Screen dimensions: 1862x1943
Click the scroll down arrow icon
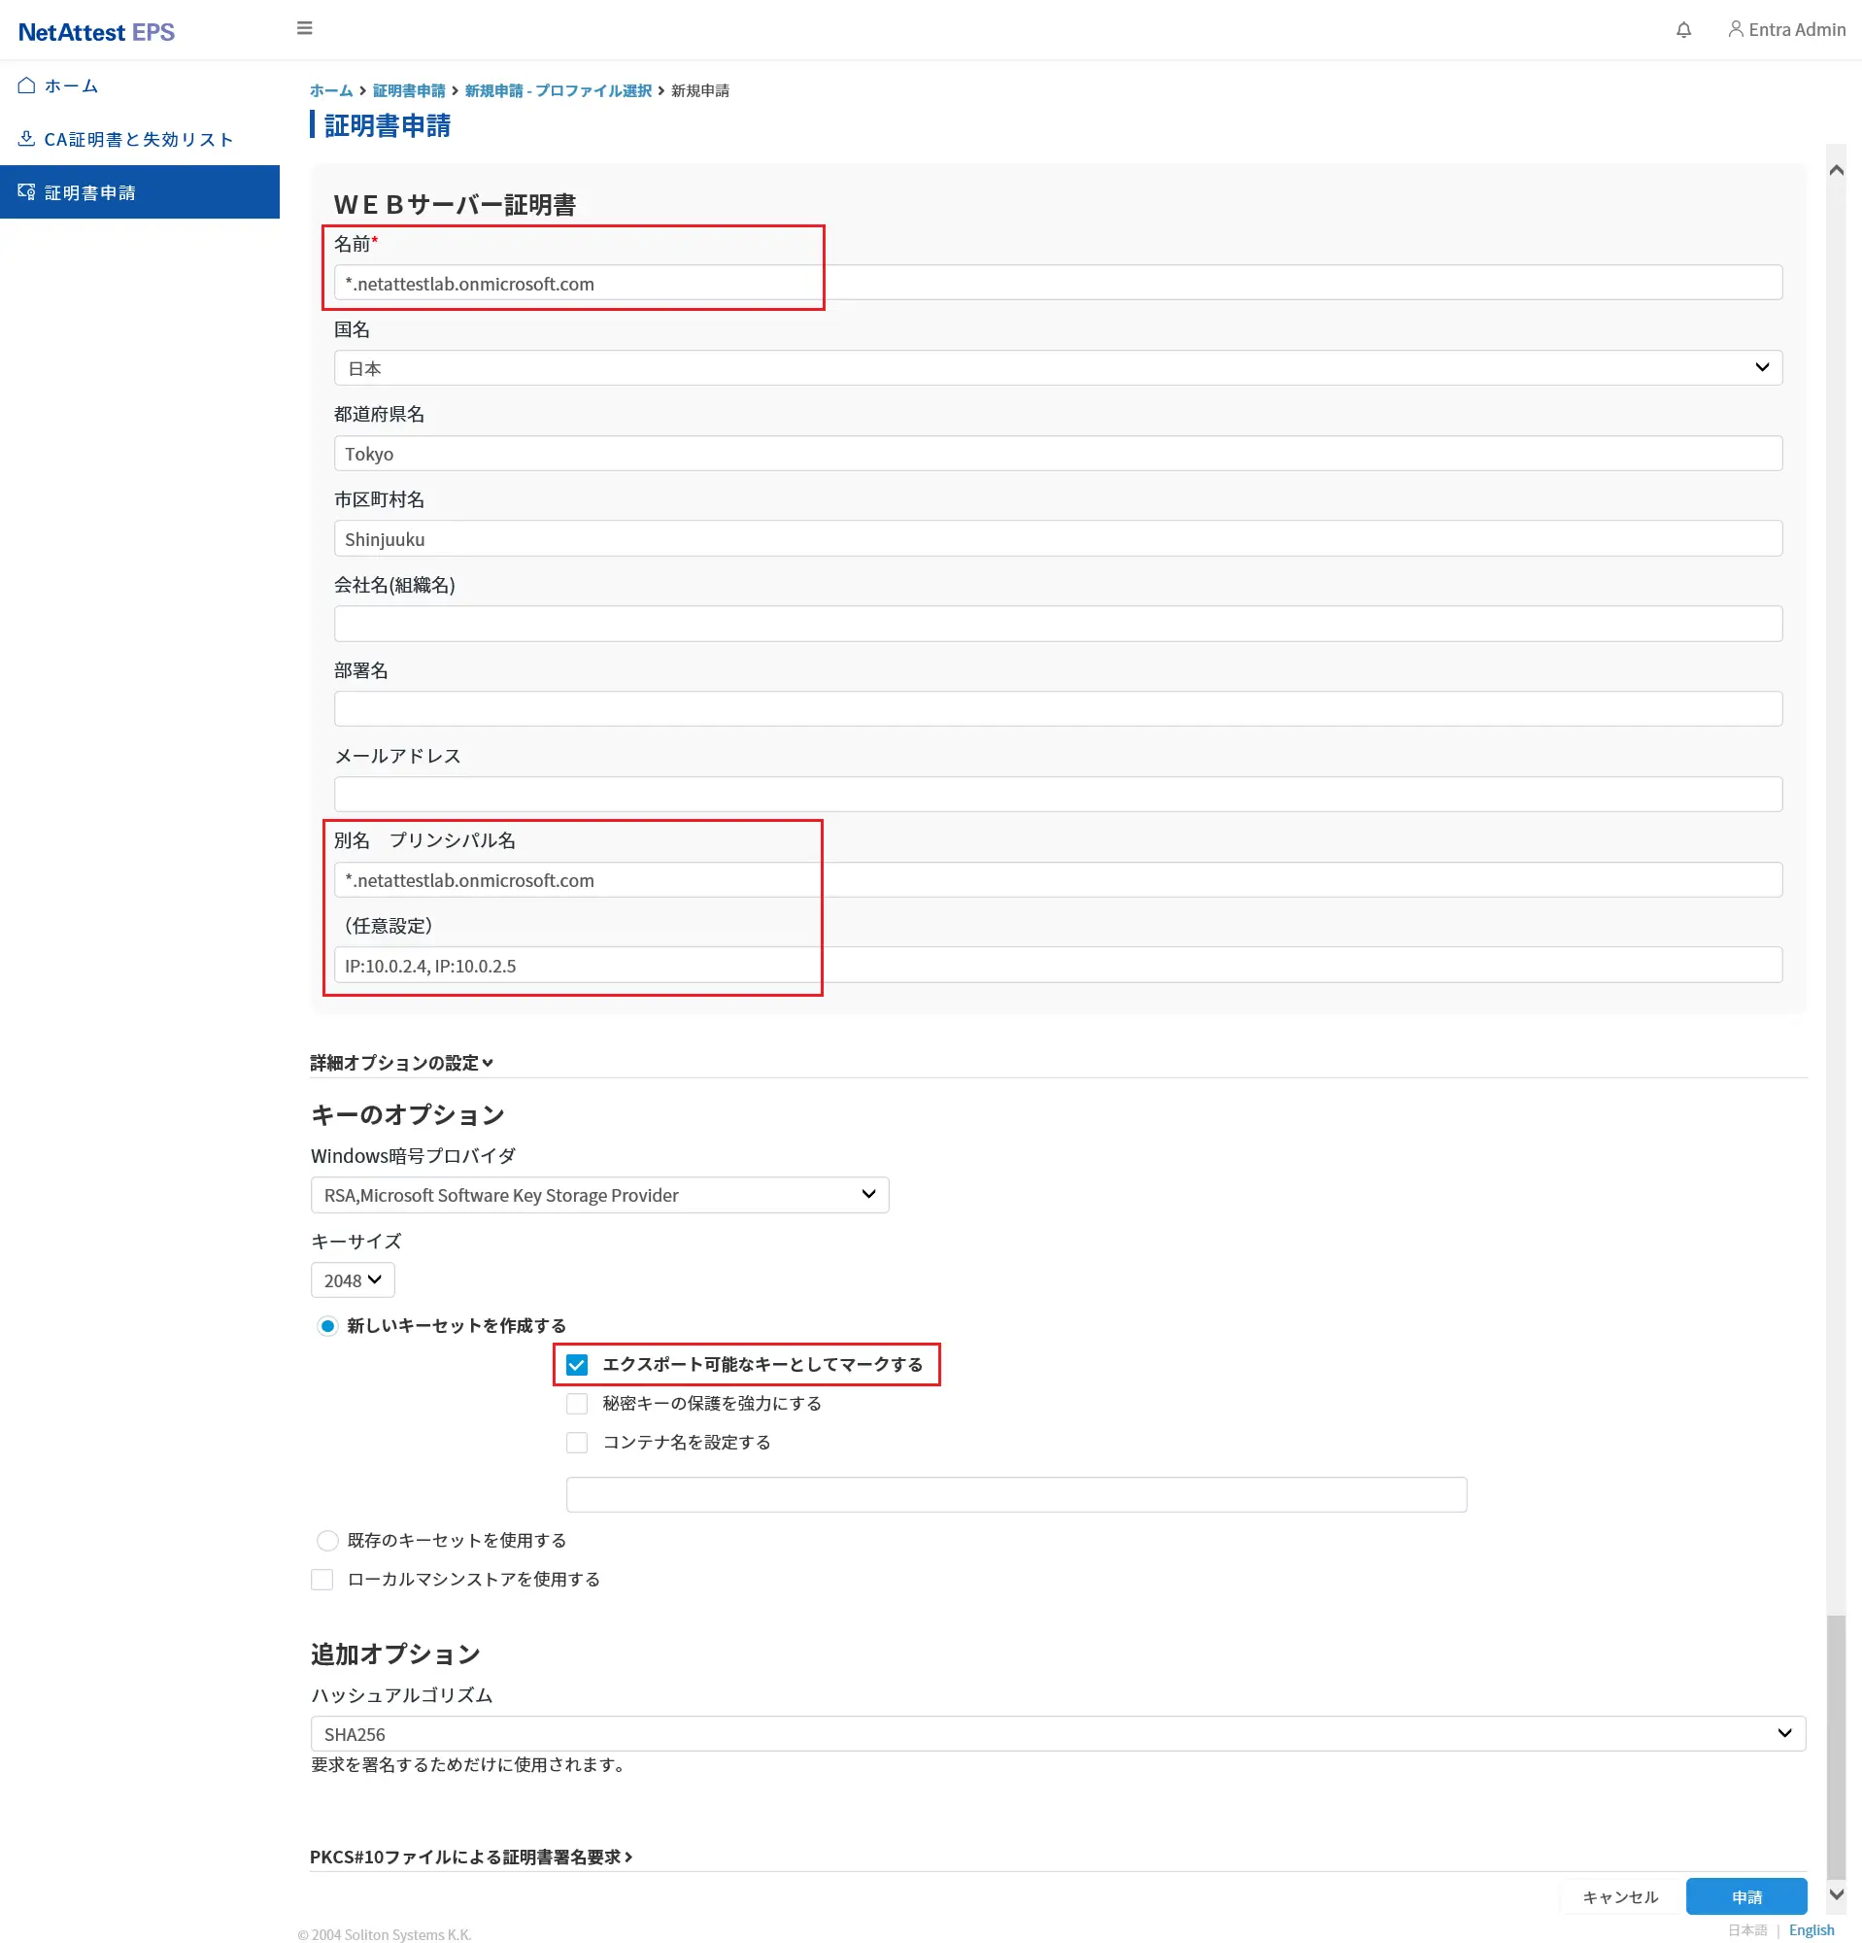(1835, 1894)
